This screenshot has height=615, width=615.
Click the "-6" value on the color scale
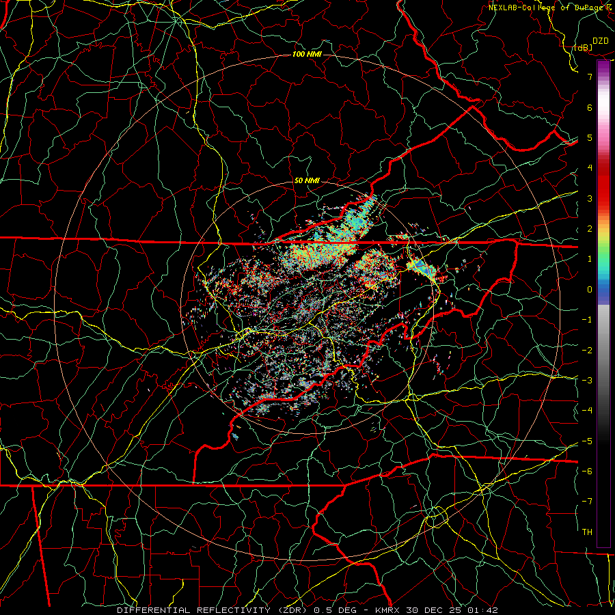click(587, 471)
